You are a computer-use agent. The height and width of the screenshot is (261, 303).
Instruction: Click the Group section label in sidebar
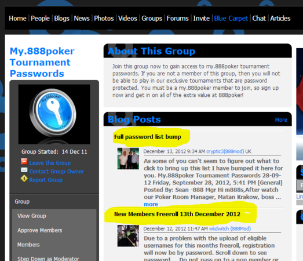[22, 202]
